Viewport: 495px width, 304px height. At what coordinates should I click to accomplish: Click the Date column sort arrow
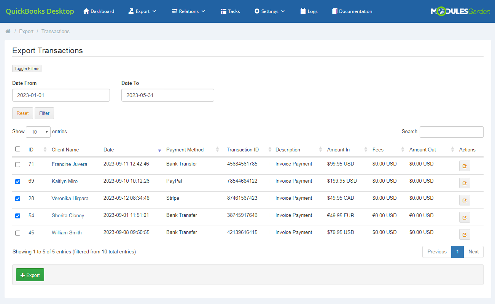pyautogui.click(x=159, y=151)
